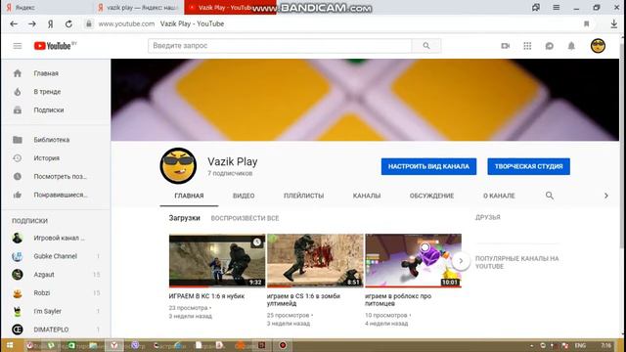The width and height of the screenshot is (626, 352).
Task: Open the messages chat icon
Action: (x=550, y=46)
